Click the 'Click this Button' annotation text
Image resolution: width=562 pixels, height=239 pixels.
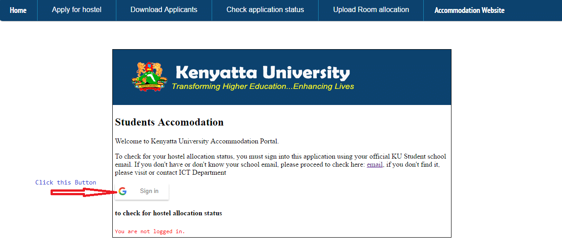(x=66, y=182)
